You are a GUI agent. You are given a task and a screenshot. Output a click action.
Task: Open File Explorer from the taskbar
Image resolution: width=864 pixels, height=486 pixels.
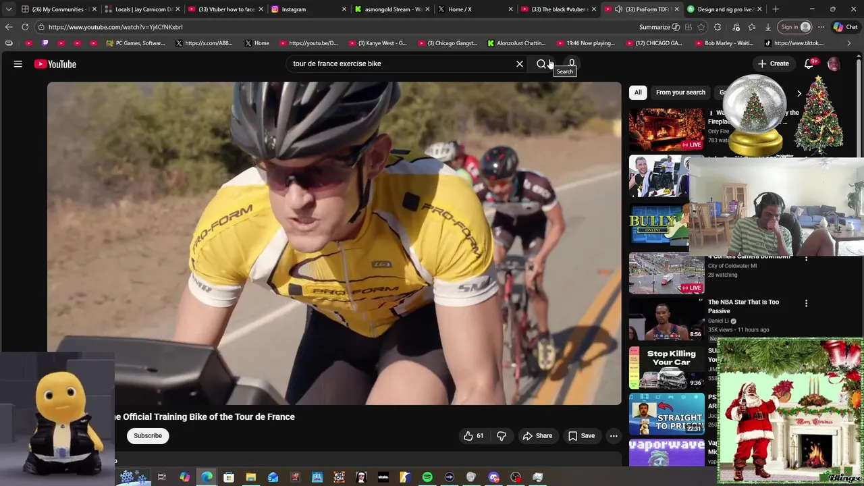point(250,477)
